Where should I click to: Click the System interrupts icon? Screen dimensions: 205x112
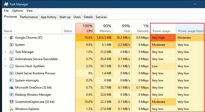tap(12, 80)
